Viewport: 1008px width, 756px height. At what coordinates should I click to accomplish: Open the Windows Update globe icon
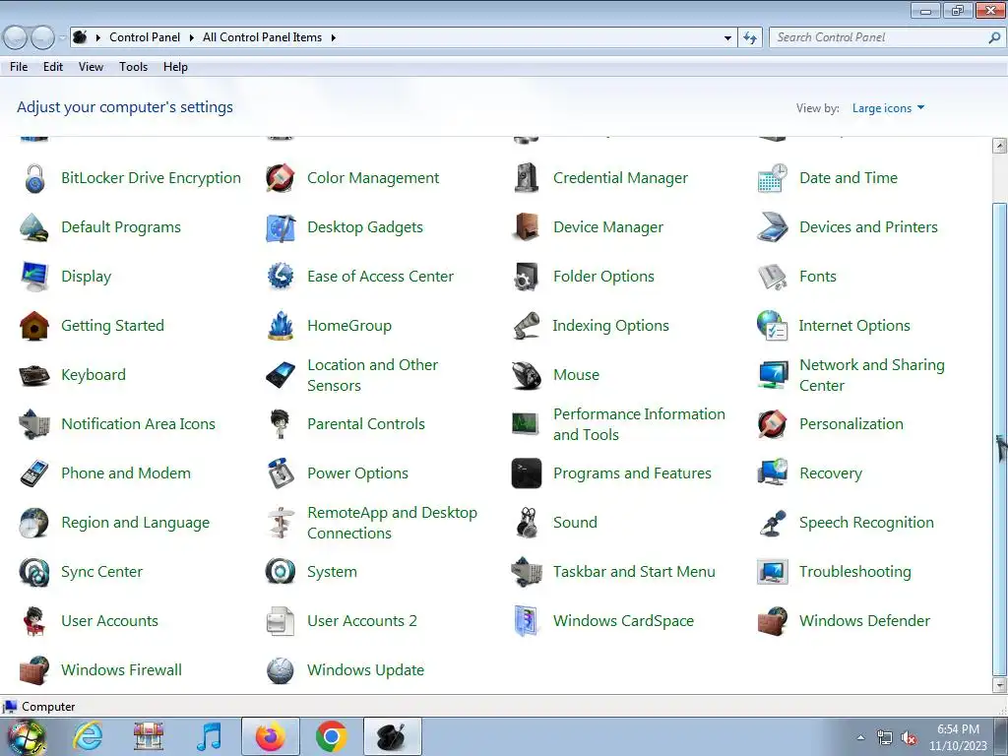point(281,670)
